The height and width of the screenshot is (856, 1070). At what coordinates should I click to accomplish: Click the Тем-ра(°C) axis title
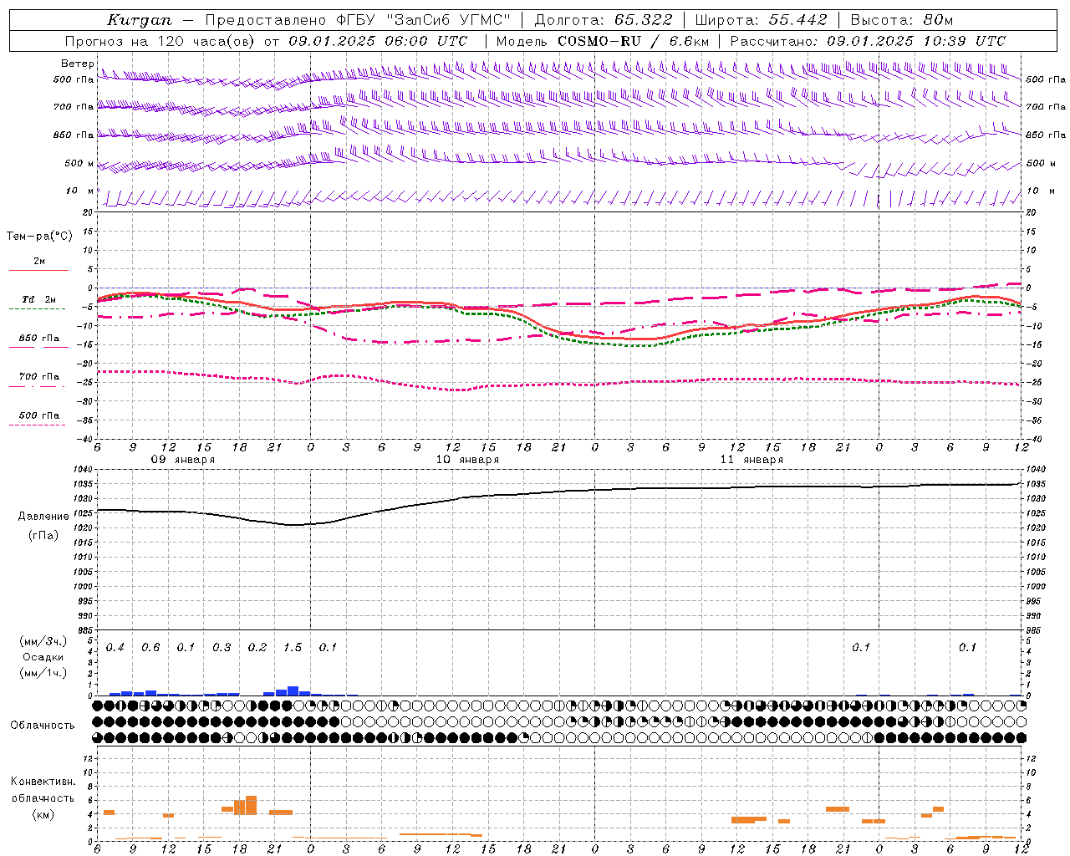tap(39, 237)
